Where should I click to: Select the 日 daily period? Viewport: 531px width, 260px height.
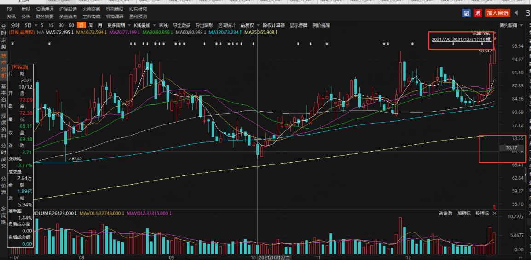(x=81, y=25)
